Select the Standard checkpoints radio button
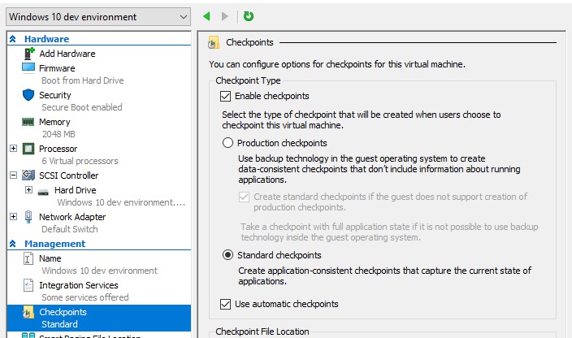This screenshot has height=338, width=572. pyautogui.click(x=227, y=255)
